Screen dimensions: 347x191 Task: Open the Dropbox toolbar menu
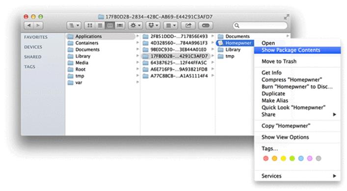[153, 26]
